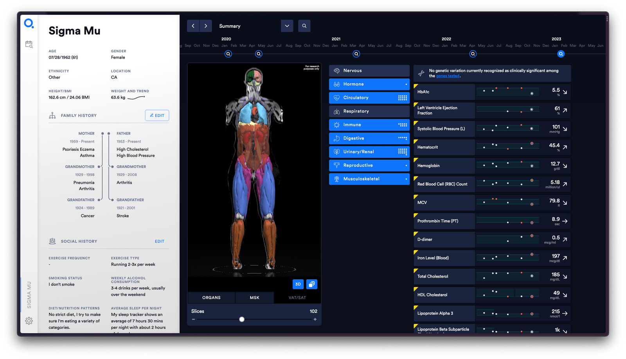This screenshot has height=359, width=626.
Task: Click the highlighted 2023 timeline marker
Action: (x=561, y=54)
